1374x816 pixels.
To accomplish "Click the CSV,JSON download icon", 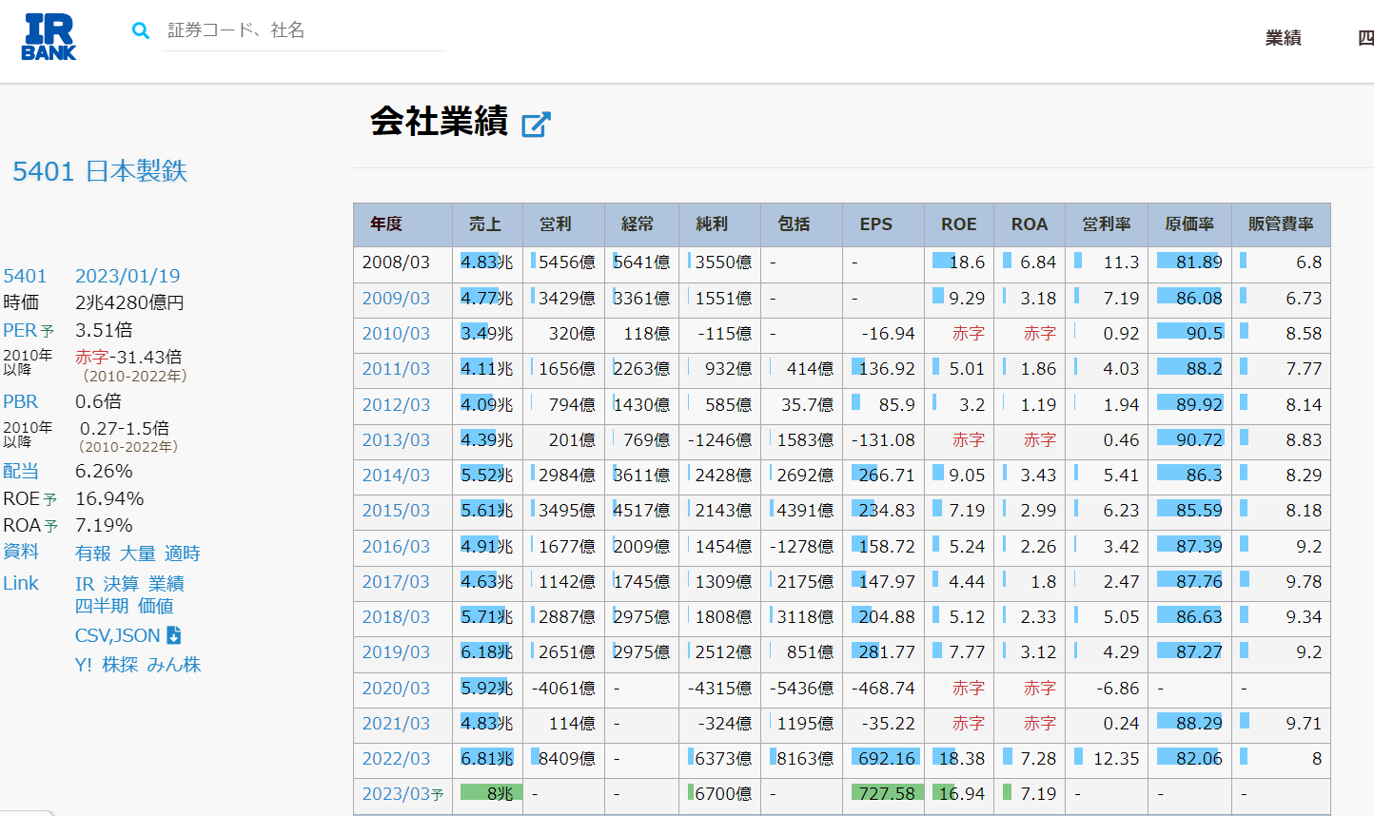I will pyautogui.click(x=174, y=634).
